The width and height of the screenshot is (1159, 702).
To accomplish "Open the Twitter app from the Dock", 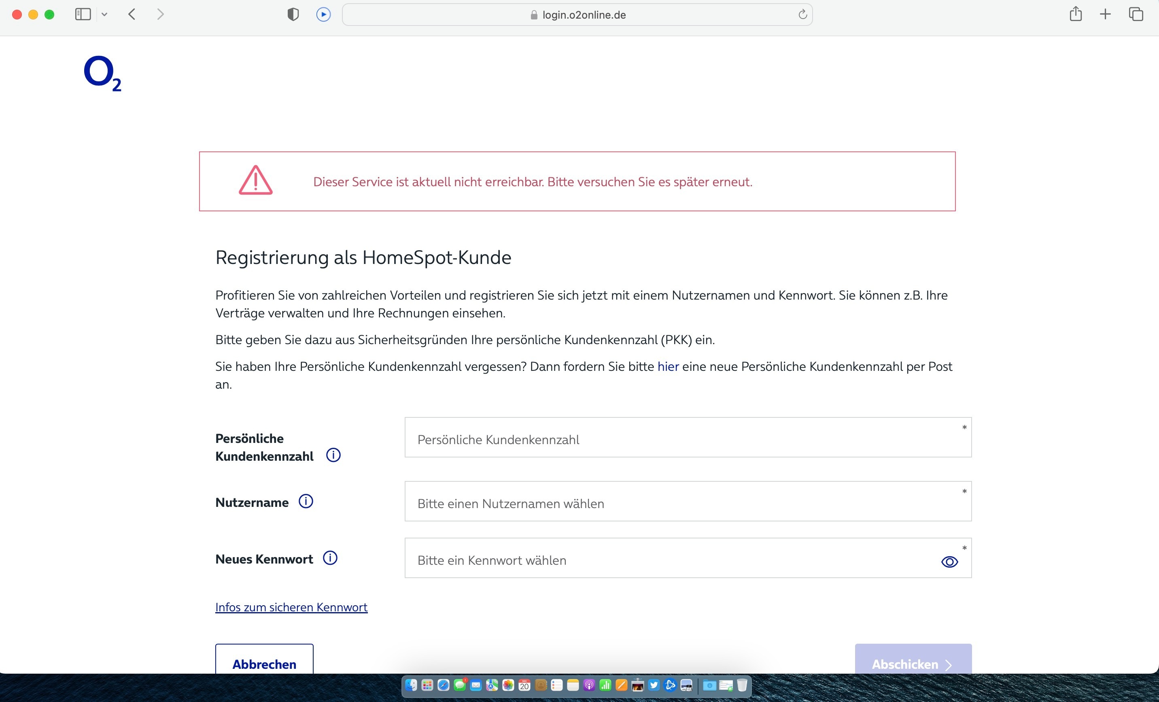I will pos(654,685).
